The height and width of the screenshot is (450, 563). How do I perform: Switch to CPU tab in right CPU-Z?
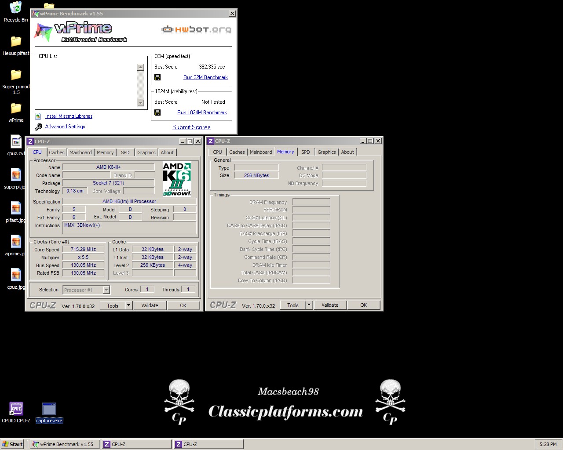click(218, 152)
